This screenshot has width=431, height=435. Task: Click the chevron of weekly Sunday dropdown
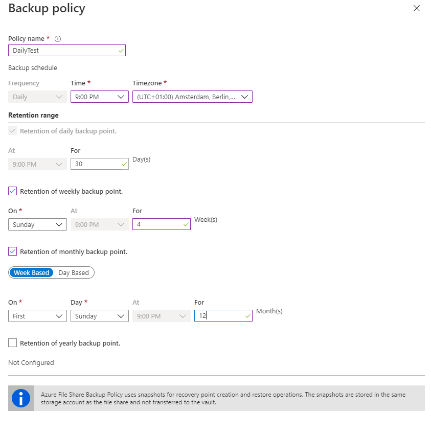click(x=59, y=224)
